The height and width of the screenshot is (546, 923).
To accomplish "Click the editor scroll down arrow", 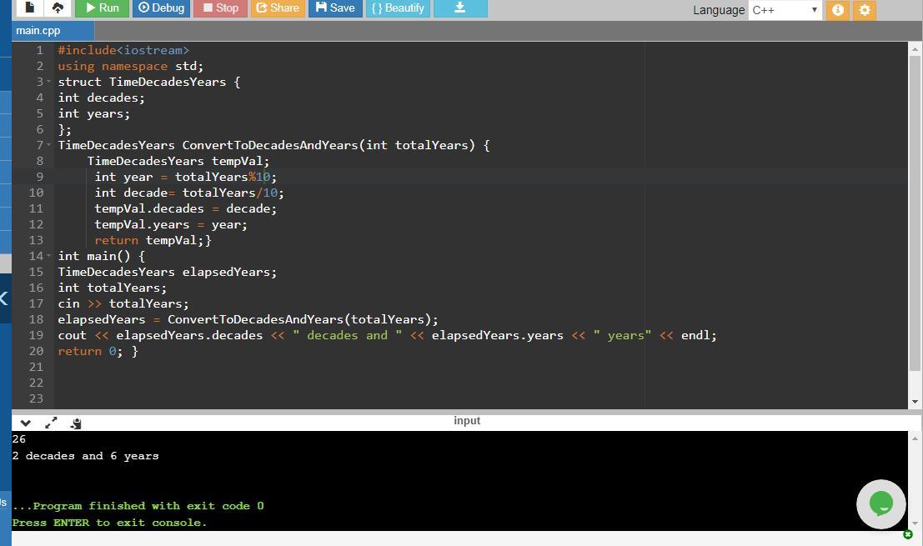I will [x=915, y=402].
